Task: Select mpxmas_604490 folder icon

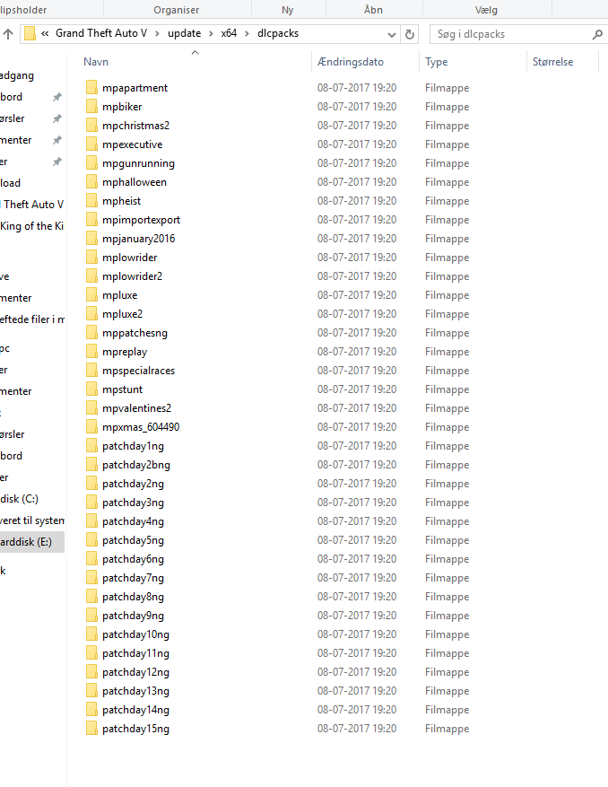Action: point(91,426)
